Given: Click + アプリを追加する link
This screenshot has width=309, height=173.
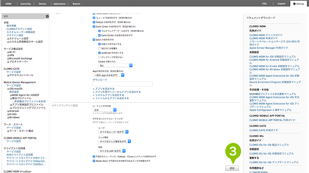Looking at the screenshot, I should click(104, 89).
